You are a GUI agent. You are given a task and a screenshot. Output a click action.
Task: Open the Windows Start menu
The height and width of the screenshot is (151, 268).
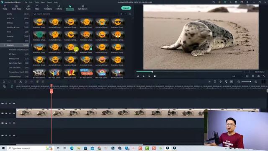click(3, 148)
